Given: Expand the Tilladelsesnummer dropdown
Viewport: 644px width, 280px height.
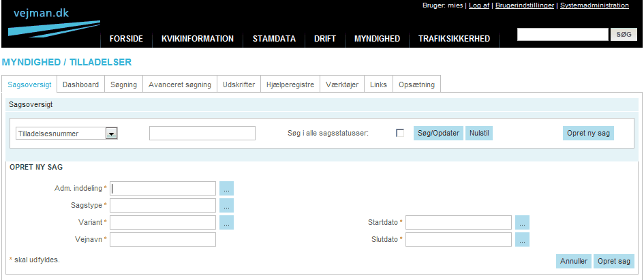Looking at the screenshot, I should click(112, 134).
